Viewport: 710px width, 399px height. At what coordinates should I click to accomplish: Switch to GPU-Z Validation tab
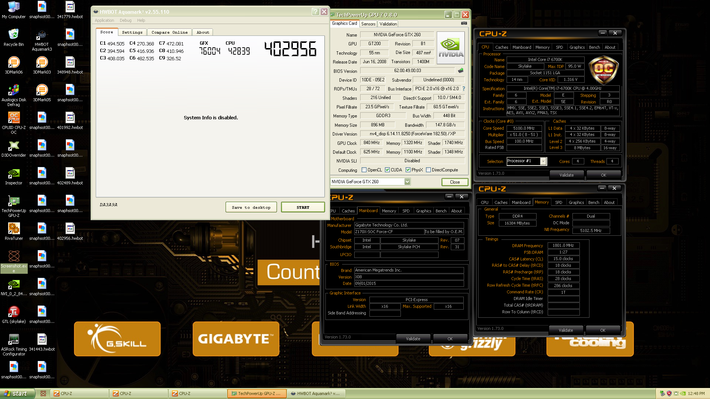[388, 24]
